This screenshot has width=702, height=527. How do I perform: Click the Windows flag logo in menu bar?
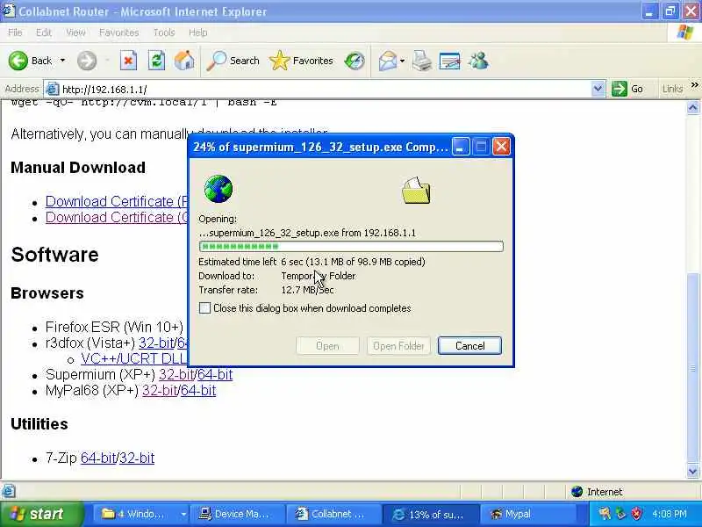[x=684, y=32]
